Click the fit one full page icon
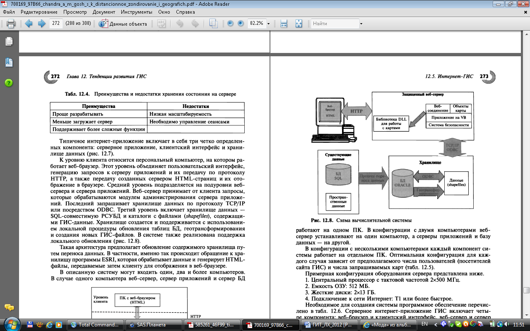 tap(299, 24)
